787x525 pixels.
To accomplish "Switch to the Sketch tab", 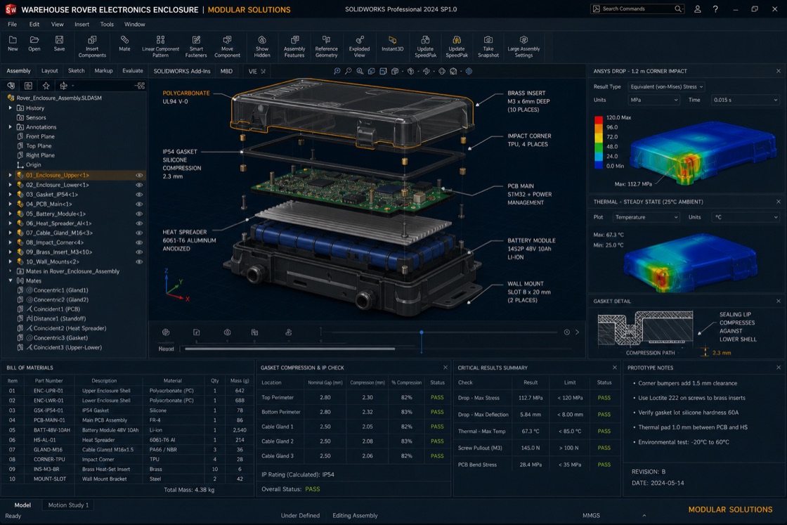I will (x=77, y=71).
